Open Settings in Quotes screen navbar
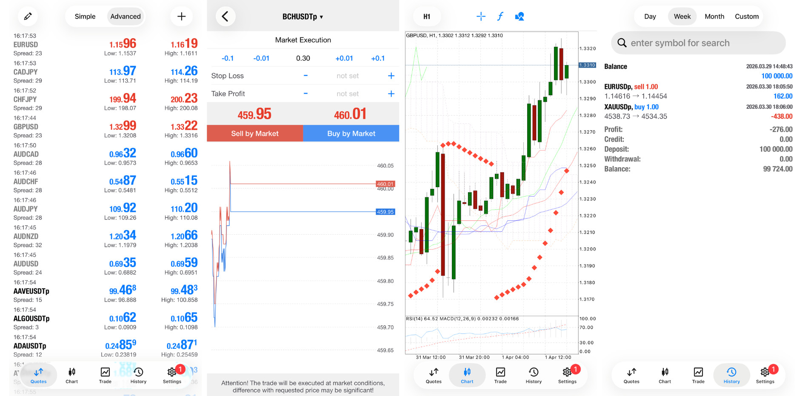The width and height of the screenshot is (808, 396). (172, 376)
